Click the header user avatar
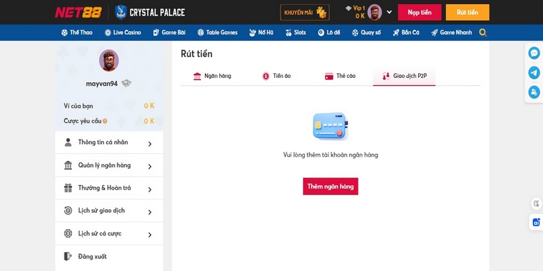Viewport: 543px width, 271px height. coord(375,12)
